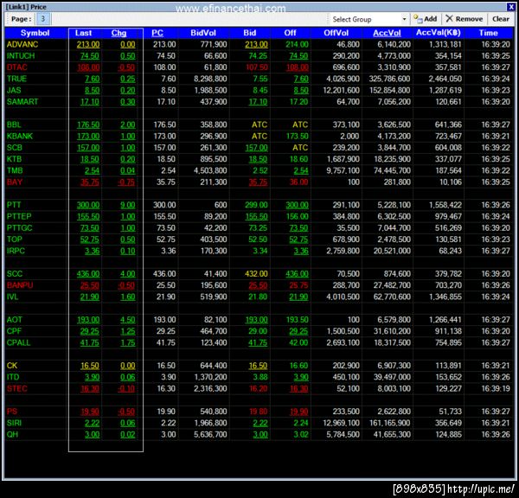
Task: Click the OffVol column header
Action: [x=336, y=33]
